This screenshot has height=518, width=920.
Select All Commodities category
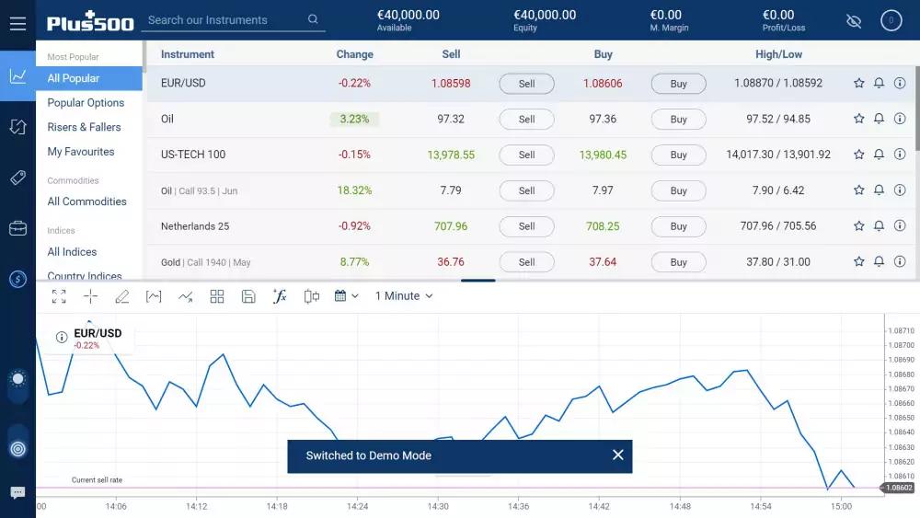(86, 201)
